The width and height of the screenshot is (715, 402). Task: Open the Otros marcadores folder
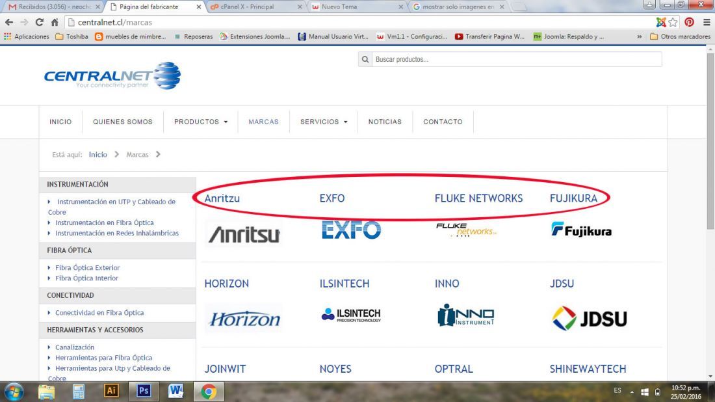coord(680,36)
